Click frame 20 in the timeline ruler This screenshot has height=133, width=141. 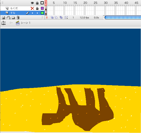(85, 3)
